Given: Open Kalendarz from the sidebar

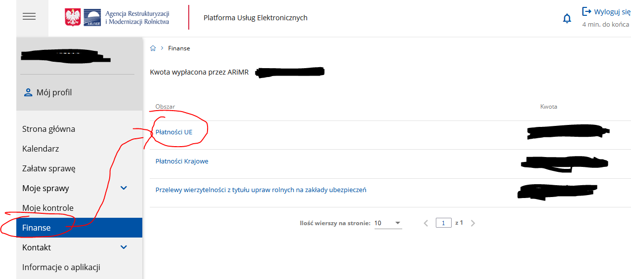Looking at the screenshot, I should coord(42,149).
